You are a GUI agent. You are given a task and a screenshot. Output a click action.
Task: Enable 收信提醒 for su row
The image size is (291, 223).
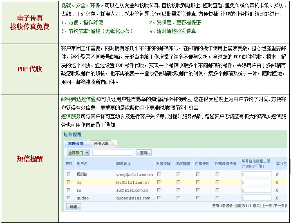[x=178, y=190]
